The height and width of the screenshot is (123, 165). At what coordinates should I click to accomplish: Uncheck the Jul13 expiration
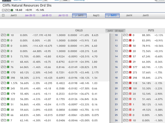pyautogui.click(x=79, y=16)
